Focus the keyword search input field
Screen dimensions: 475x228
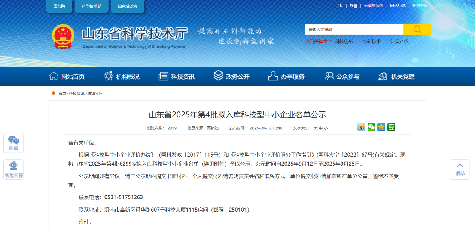(x=354, y=30)
